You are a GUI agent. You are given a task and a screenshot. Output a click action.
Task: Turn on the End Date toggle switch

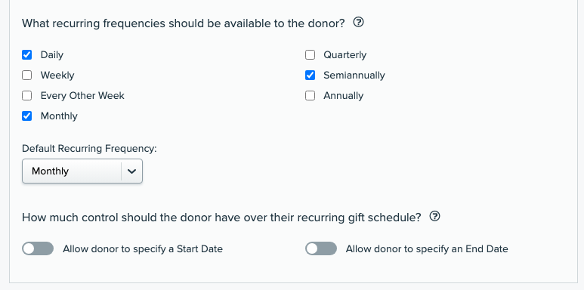pyautogui.click(x=321, y=248)
